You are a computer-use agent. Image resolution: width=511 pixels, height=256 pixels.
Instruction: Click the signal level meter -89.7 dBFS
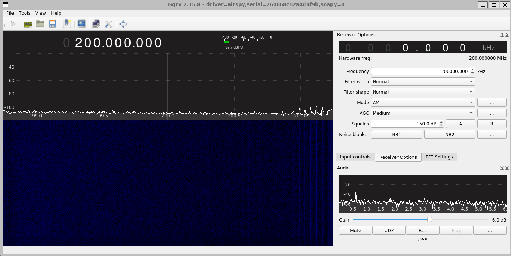pos(248,43)
